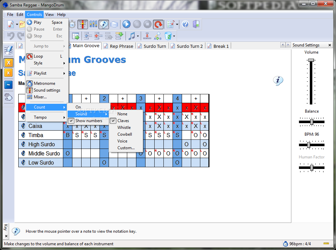The height and width of the screenshot is (250, 336).
Task: Open the Mixer toolbar icon
Action: (x=93, y=24)
